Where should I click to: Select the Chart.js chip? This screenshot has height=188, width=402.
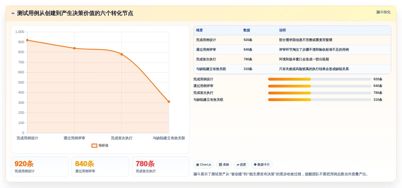point(204,164)
